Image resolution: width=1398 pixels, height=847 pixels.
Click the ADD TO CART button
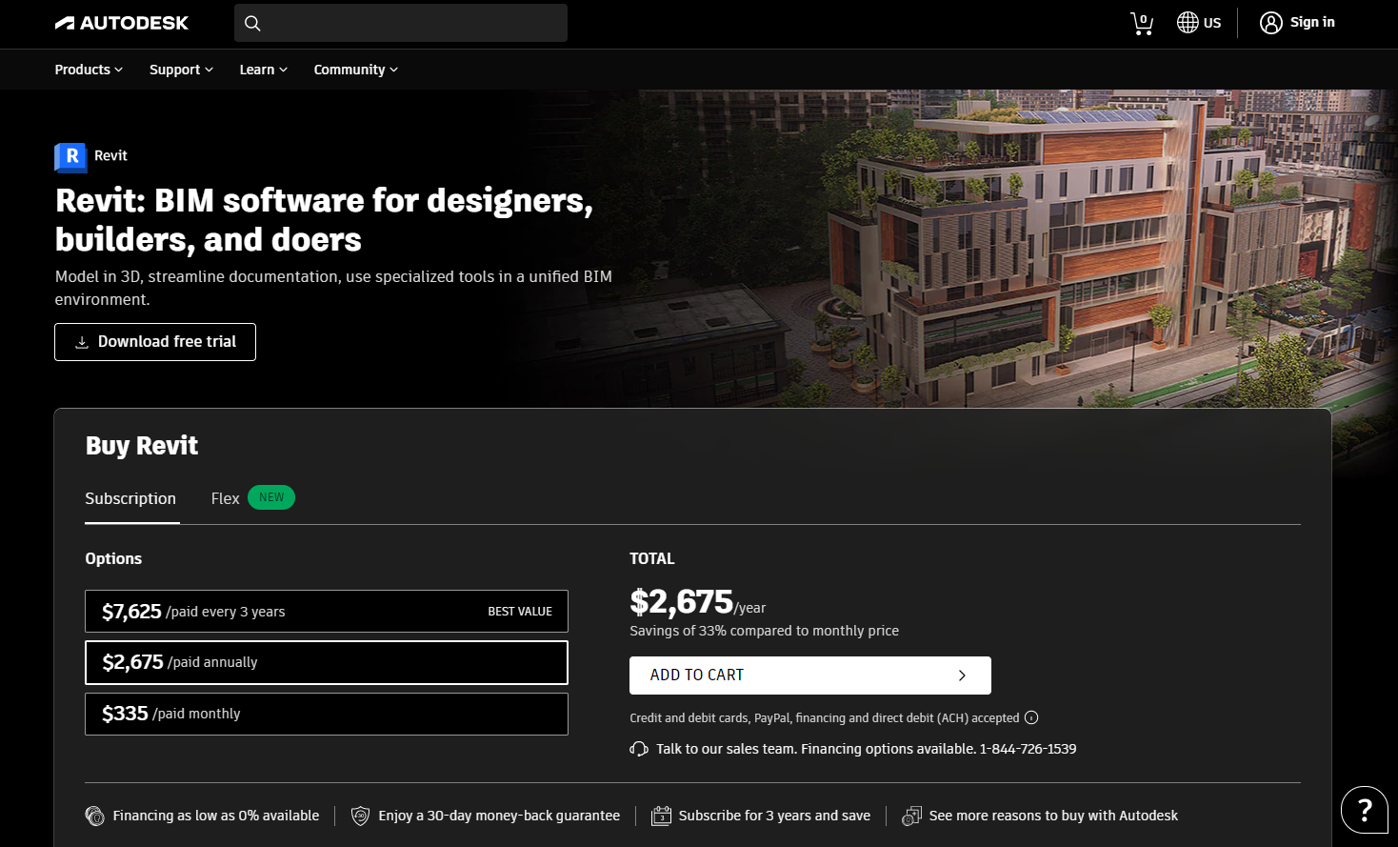pyautogui.click(x=810, y=676)
